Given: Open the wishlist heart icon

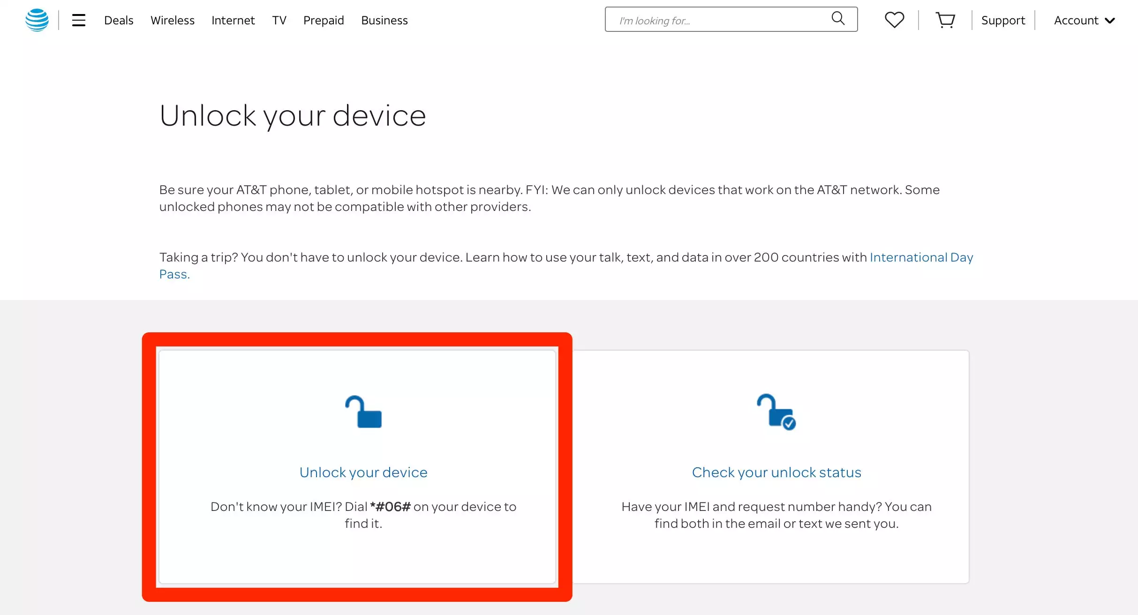Looking at the screenshot, I should click(894, 20).
